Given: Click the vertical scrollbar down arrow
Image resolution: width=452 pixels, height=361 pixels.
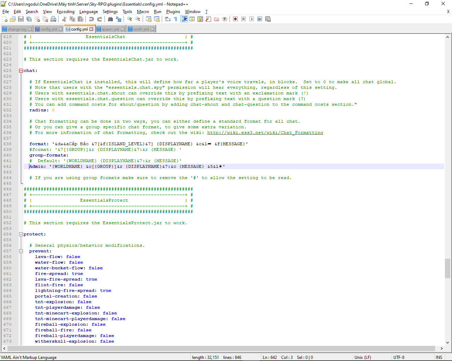Looking at the screenshot, I should tap(447, 342).
